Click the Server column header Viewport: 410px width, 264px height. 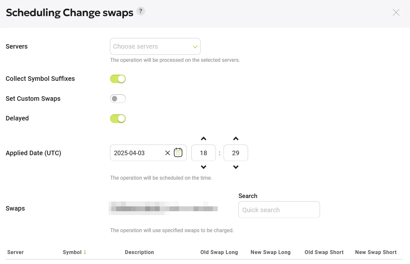pyautogui.click(x=15, y=252)
